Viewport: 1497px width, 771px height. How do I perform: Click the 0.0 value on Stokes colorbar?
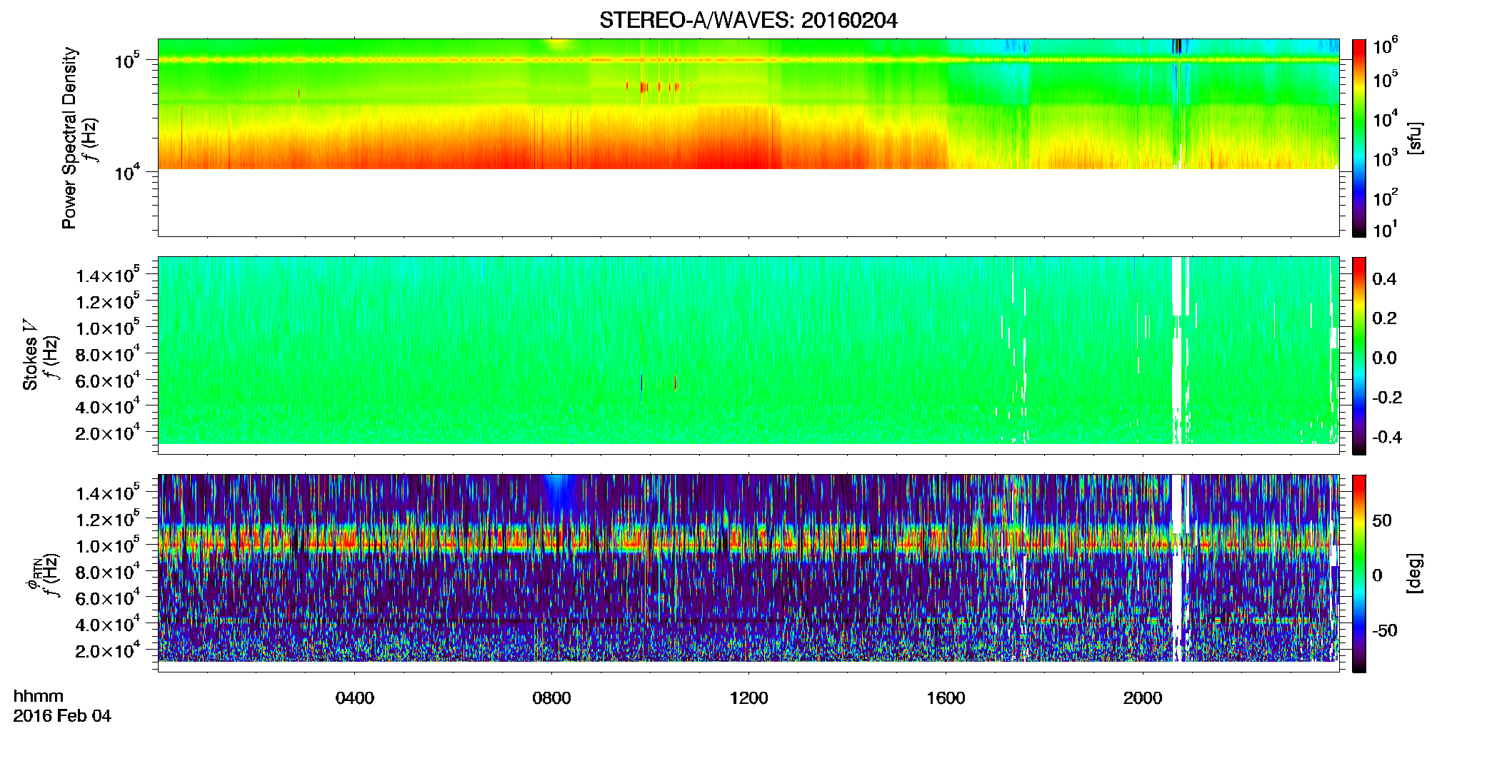[1384, 358]
